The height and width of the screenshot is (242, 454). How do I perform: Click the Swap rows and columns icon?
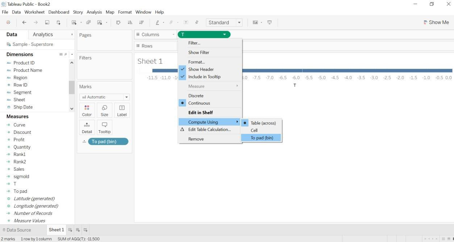pyautogui.click(x=118, y=22)
